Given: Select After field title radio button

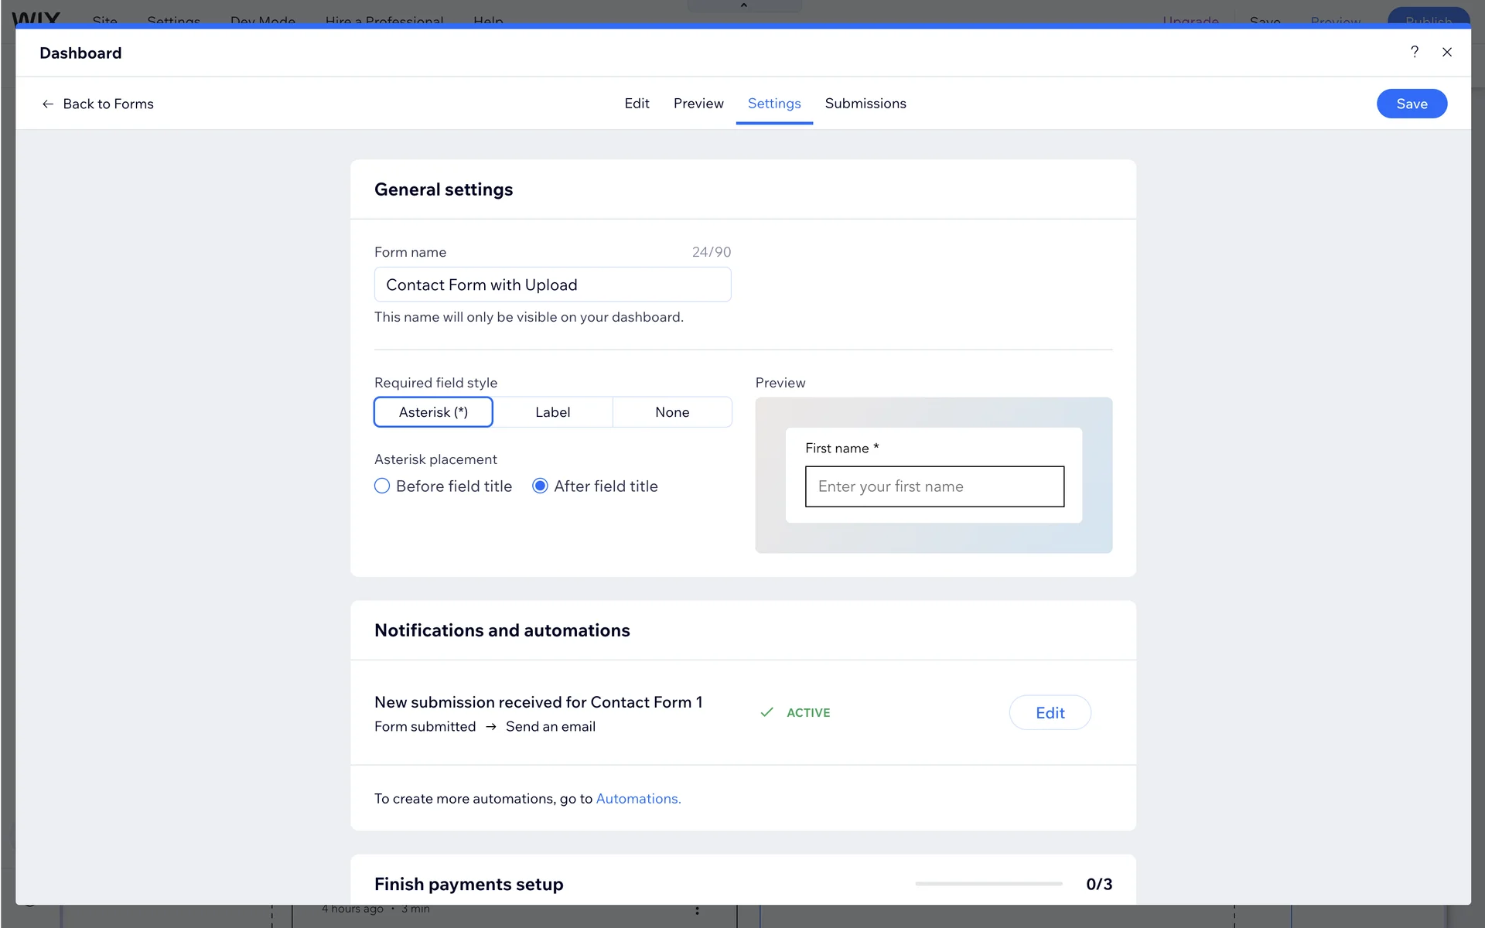Looking at the screenshot, I should coord(540,486).
